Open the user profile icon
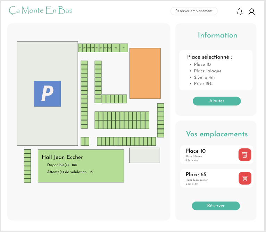Screen dimensions: 266x232 pyautogui.click(x=251, y=12)
